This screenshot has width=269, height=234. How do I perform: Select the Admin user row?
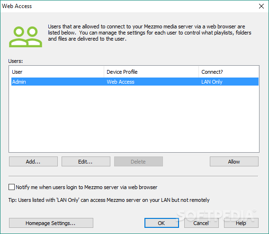coord(135,82)
